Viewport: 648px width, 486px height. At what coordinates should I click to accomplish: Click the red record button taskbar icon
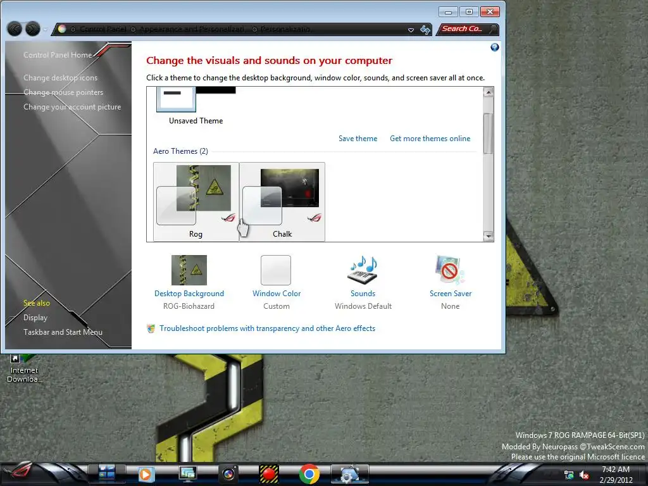coord(269,473)
